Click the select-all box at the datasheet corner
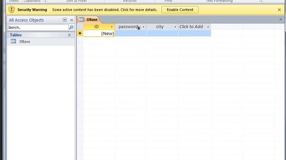Viewport: 286px width, 160px height. coord(80,27)
